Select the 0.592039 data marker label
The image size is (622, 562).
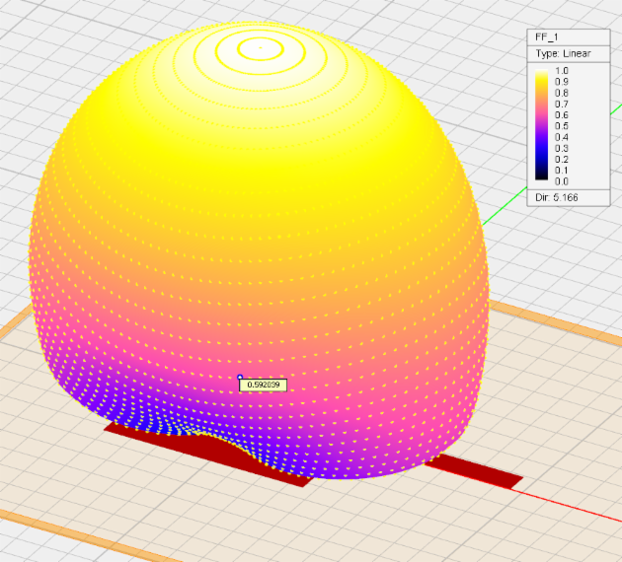point(263,386)
